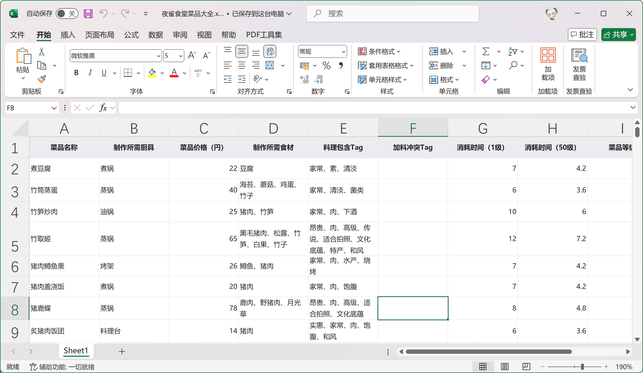The height and width of the screenshot is (373, 643).
Task: Open the Name Box dropdown arrow
Action: pyautogui.click(x=54, y=108)
